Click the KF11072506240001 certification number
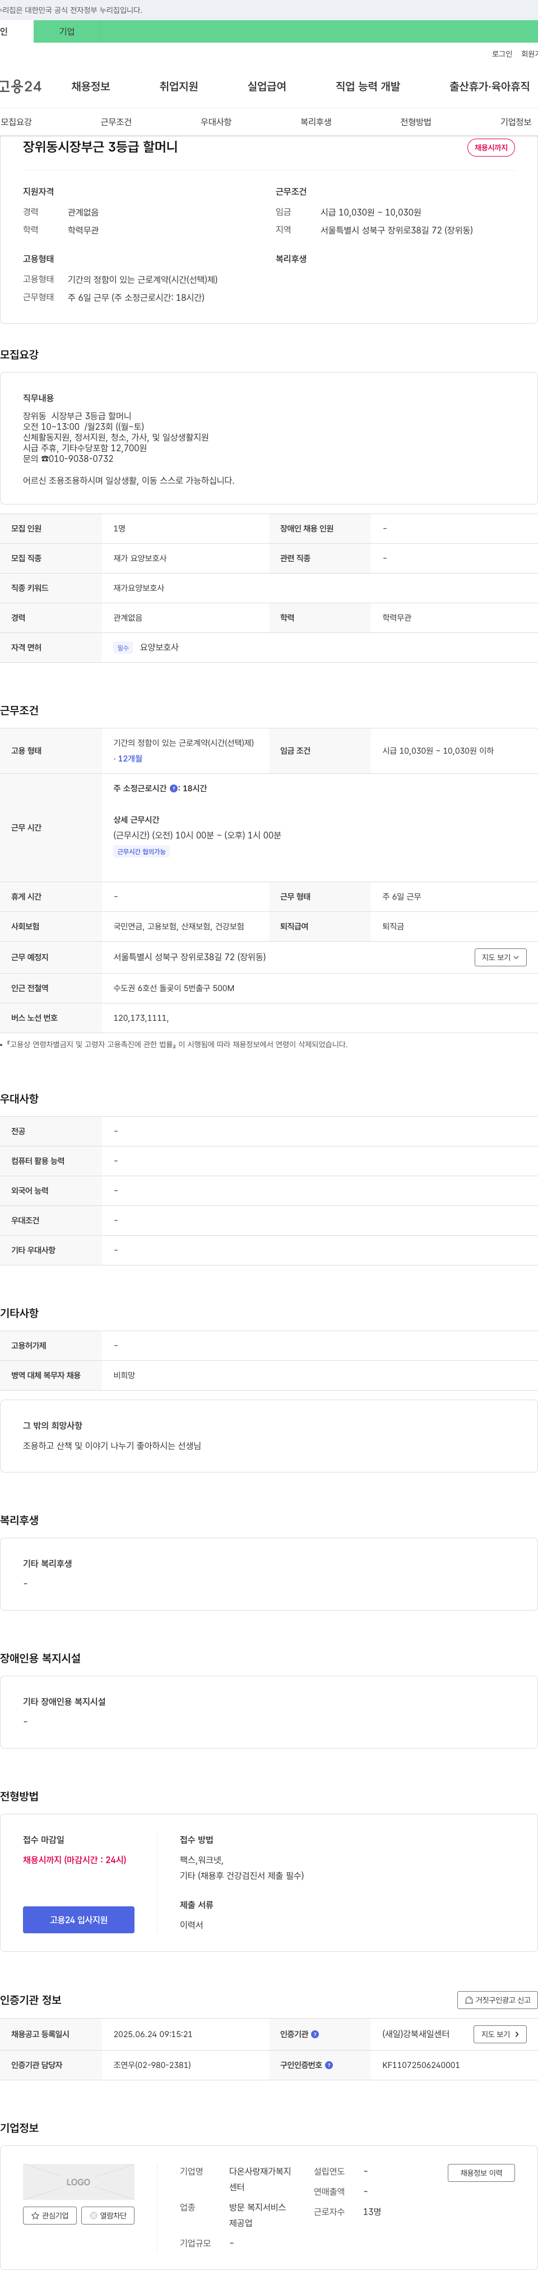The image size is (538, 2270). point(421,2065)
